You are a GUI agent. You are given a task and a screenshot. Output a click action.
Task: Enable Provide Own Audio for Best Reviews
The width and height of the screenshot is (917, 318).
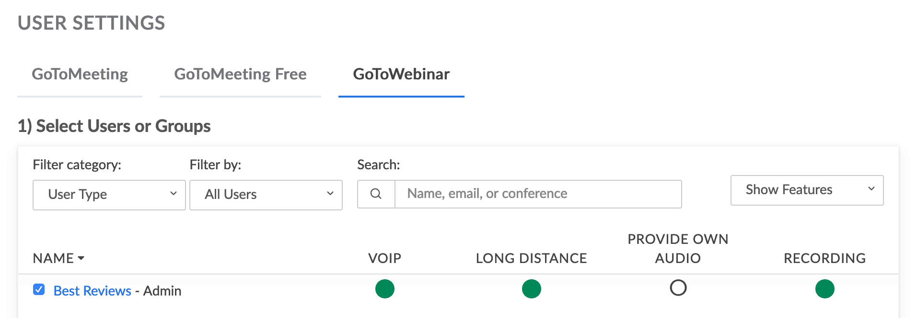(x=678, y=288)
